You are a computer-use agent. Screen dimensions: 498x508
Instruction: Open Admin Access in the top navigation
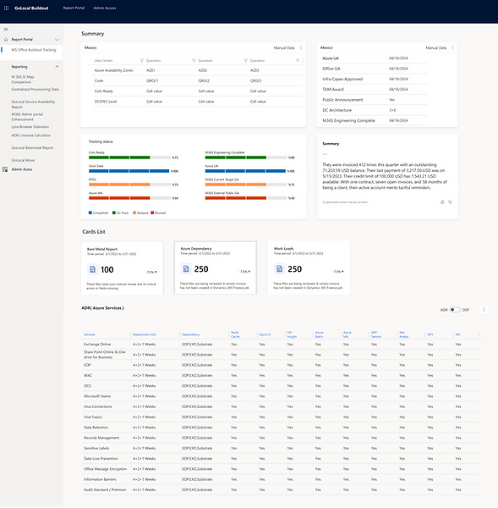click(x=105, y=8)
